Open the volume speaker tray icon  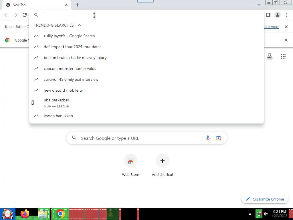pyautogui.click(x=266, y=214)
